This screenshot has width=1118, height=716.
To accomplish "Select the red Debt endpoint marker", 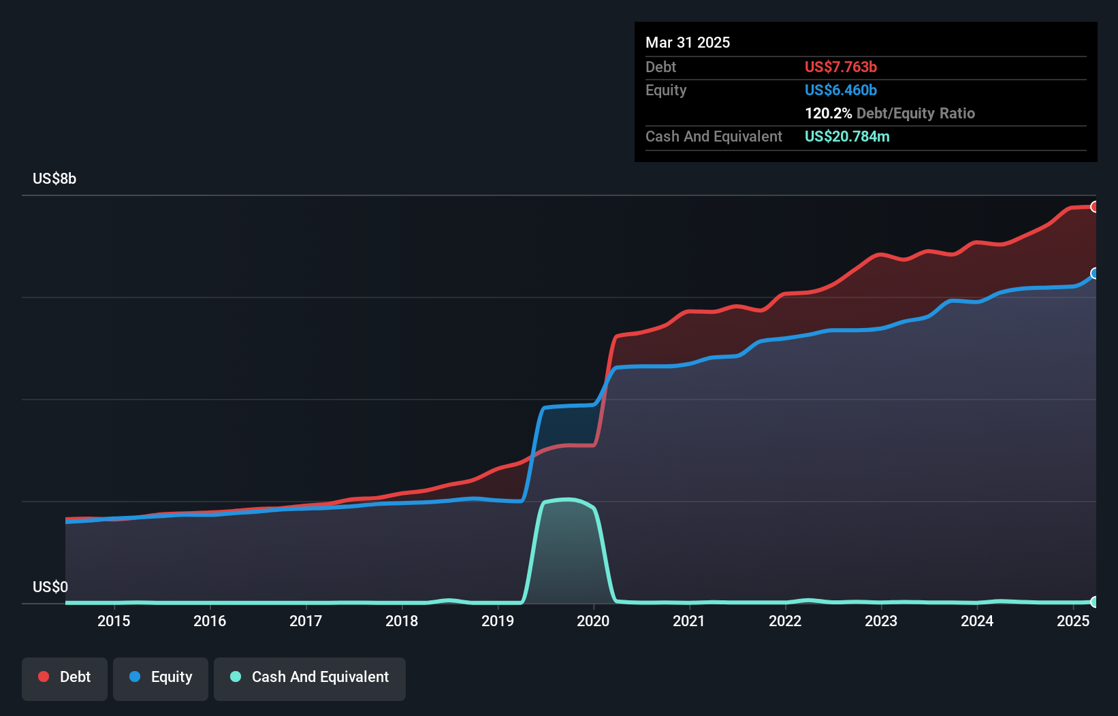I will (1094, 207).
